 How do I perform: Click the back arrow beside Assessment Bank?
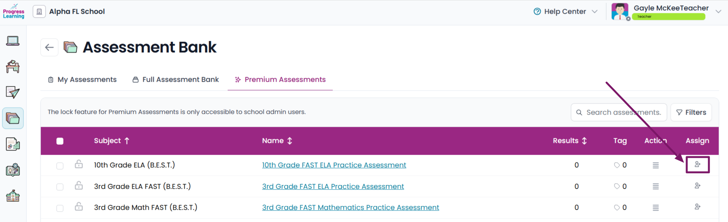49,47
